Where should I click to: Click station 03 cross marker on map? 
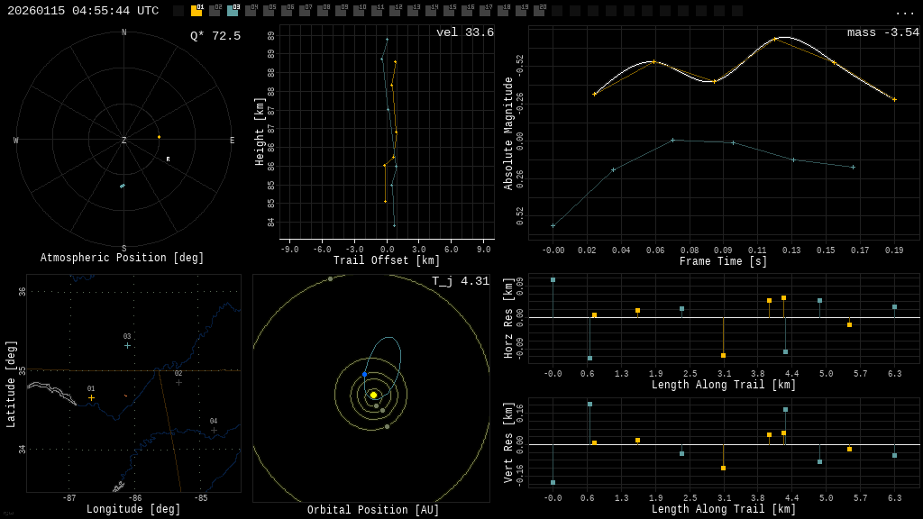(127, 345)
